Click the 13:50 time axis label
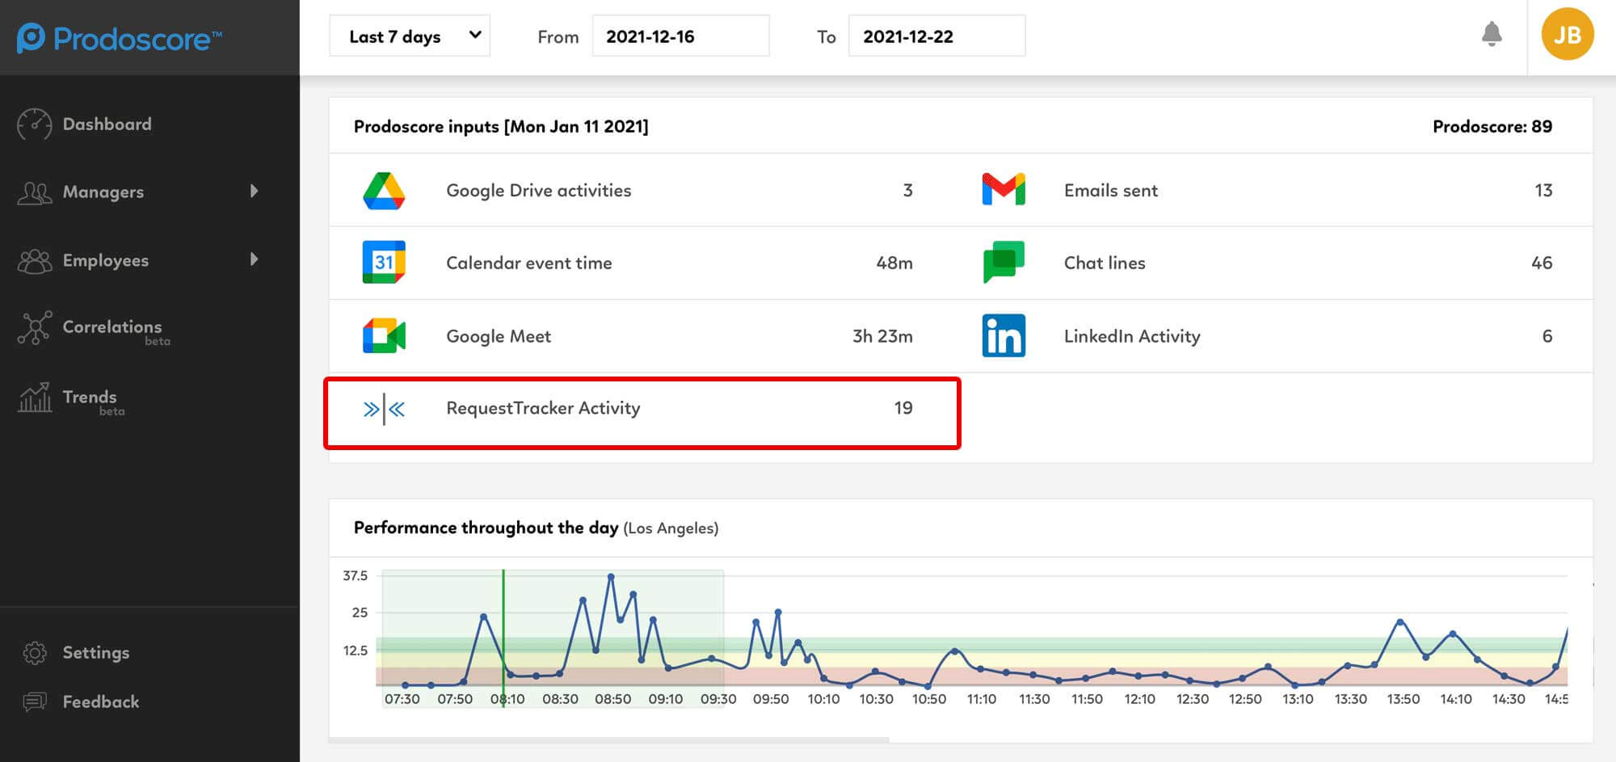 [x=1403, y=699]
